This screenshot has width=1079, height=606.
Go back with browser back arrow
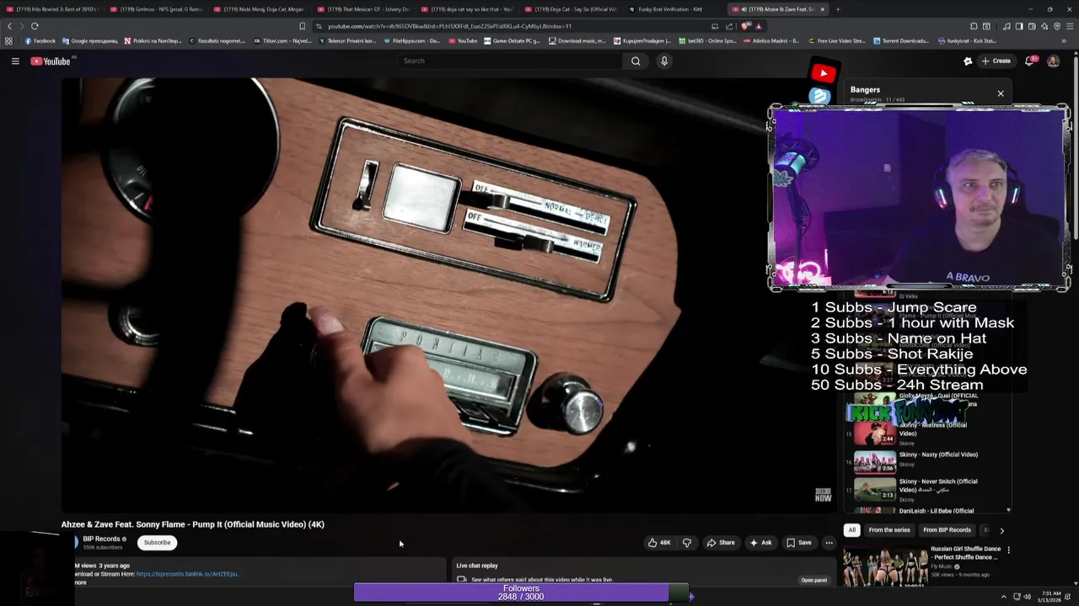coord(9,26)
